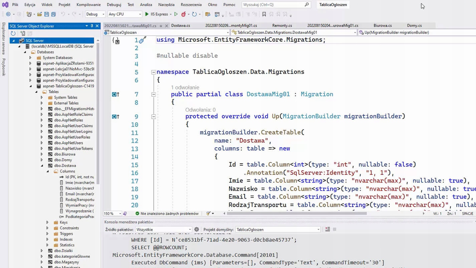This screenshot has height=268, width=476.
Task: Start debugging with the IIS Express play button
Action: point(147,14)
